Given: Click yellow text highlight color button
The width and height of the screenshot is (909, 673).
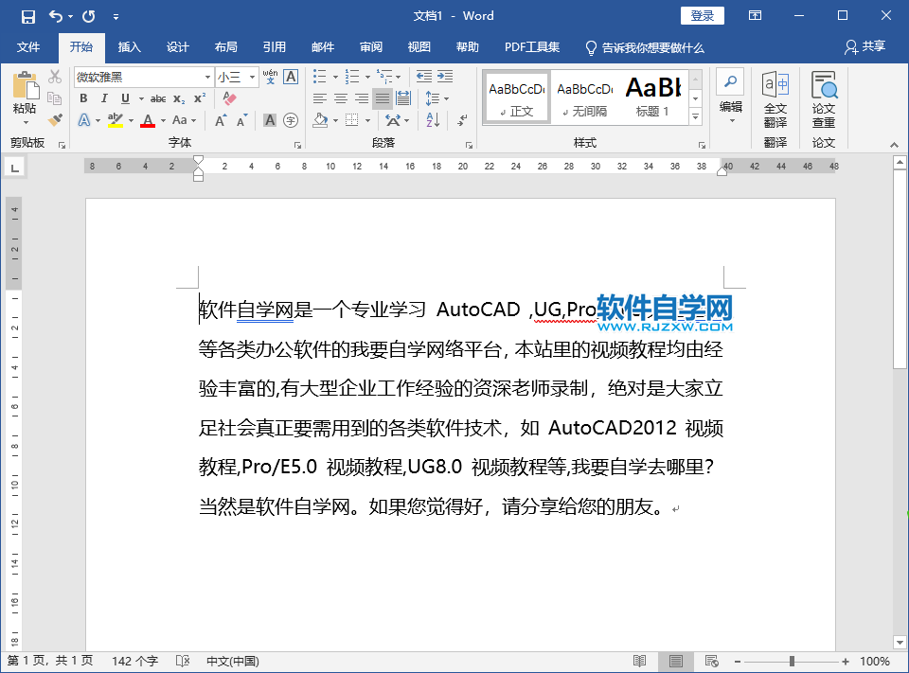Looking at the screenshot, I should point(116,120).
